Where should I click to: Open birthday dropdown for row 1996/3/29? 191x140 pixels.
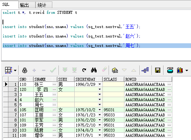click(x=100, y=84)
